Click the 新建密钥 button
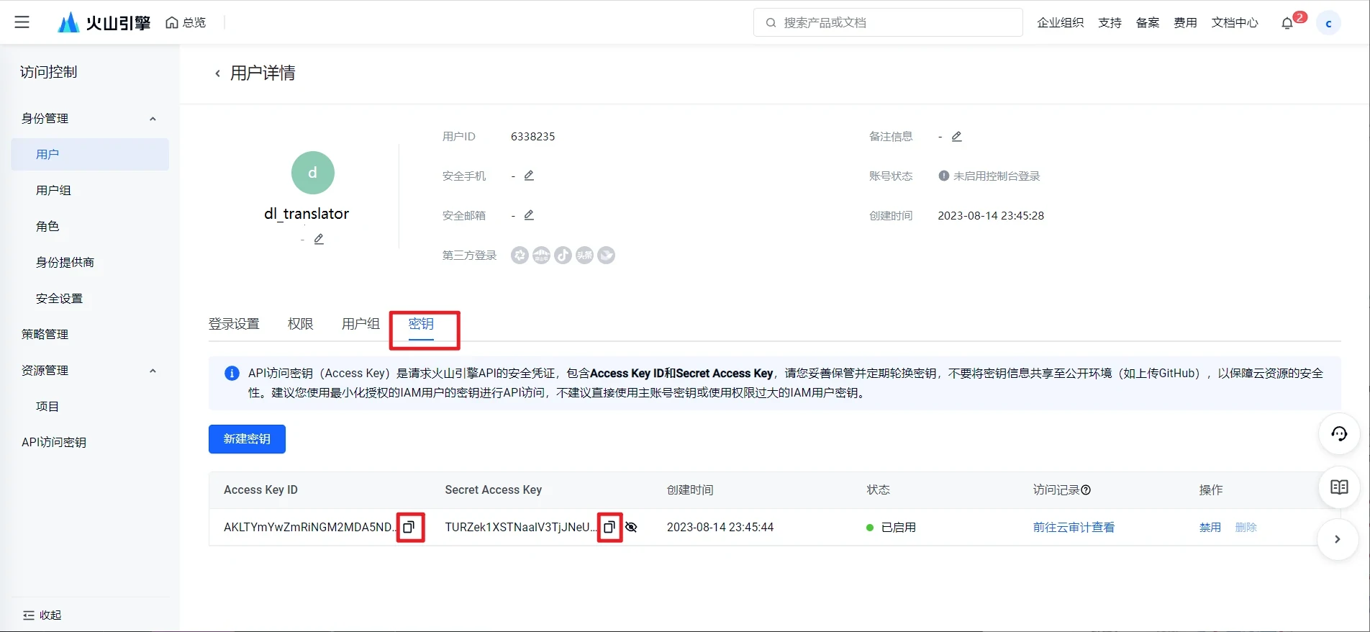Screen dimensions: 1370x632 (247, 439)
